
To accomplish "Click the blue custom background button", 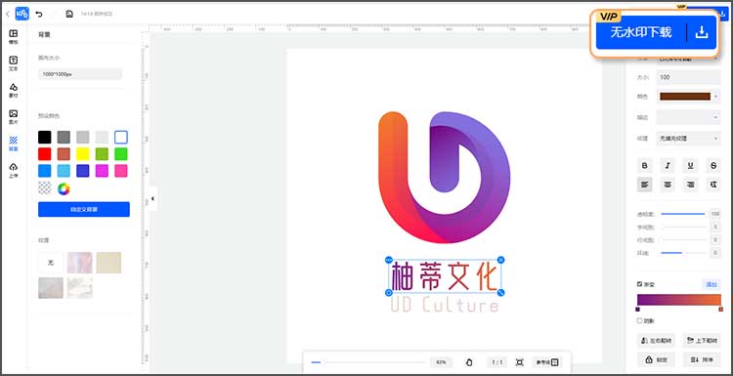I will (x=84, y=209).
